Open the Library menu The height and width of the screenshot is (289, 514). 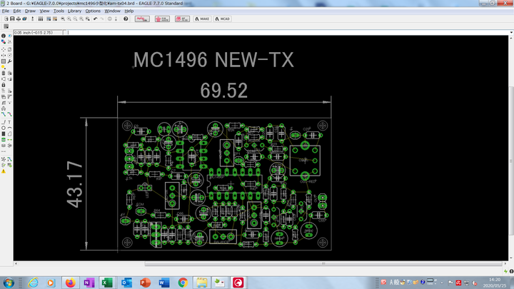pyautogui.click(x=74, y=11)
